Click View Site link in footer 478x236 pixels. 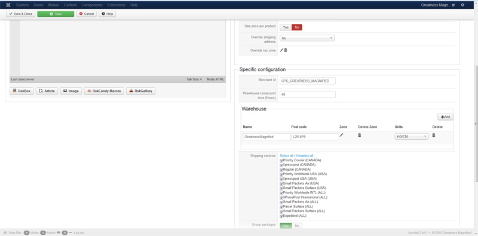coord(13,232)
